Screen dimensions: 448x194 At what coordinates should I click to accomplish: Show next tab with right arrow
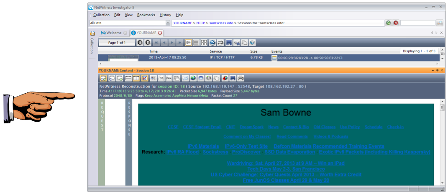(x=436, y=33)
